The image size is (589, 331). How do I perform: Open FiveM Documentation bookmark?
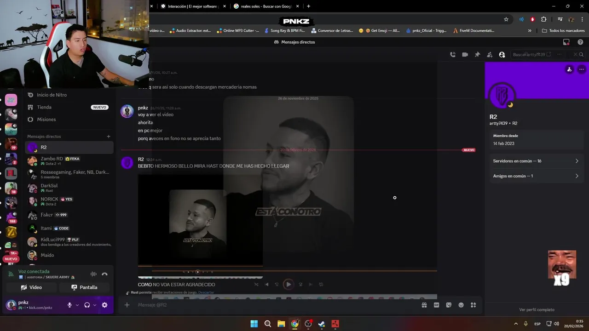coord(474,31)
